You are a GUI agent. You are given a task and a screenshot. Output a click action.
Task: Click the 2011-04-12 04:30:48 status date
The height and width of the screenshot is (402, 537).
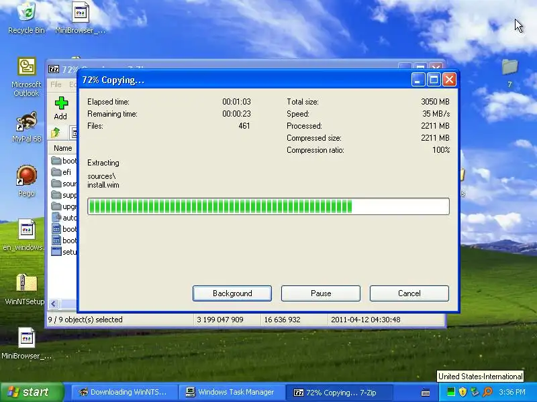tap(365, 320)
